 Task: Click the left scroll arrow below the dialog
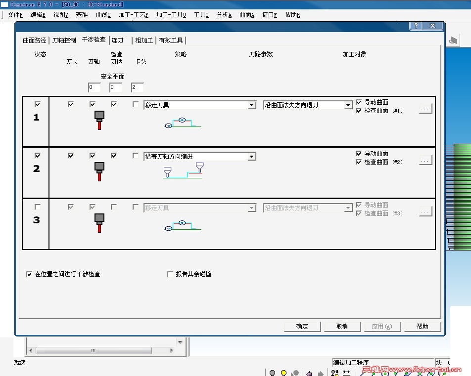point(31,350)
